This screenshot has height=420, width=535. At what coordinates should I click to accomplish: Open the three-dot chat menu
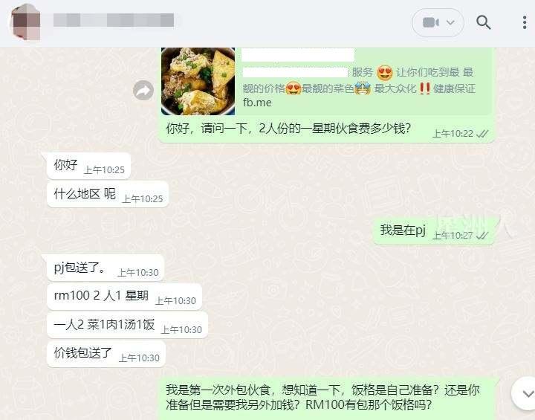[x=525, y=22]
